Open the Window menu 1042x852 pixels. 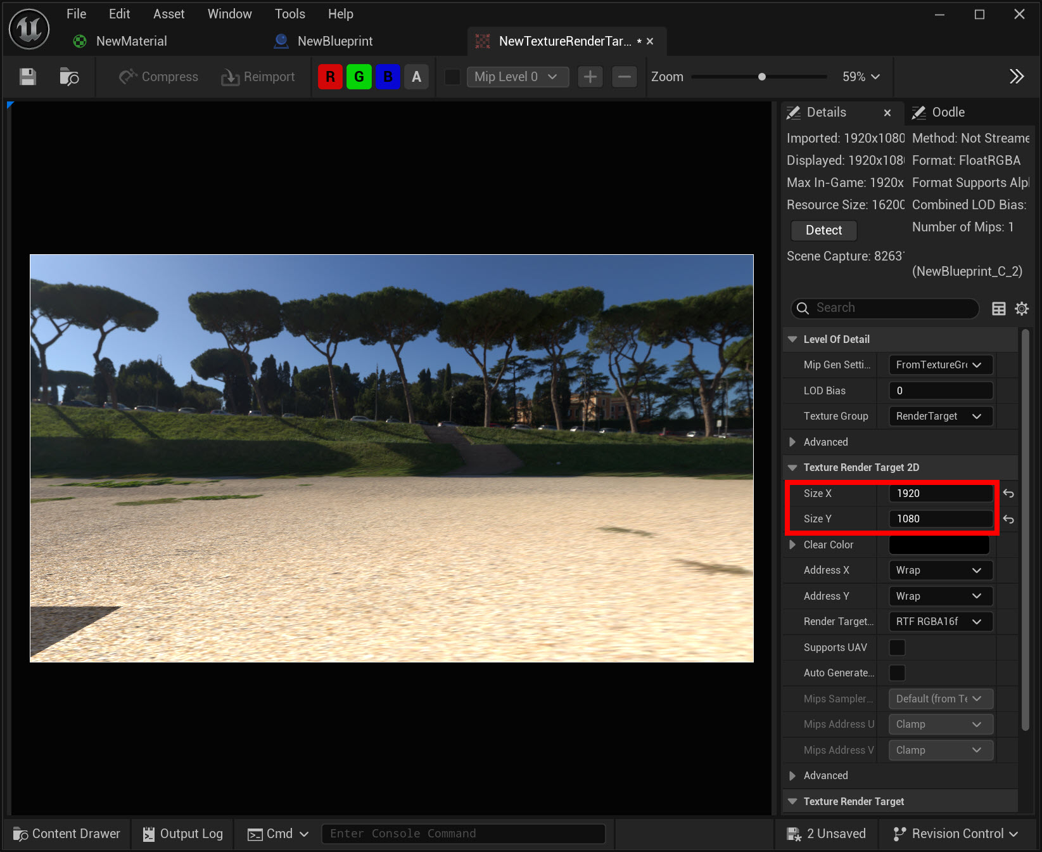tap(229, 14)
